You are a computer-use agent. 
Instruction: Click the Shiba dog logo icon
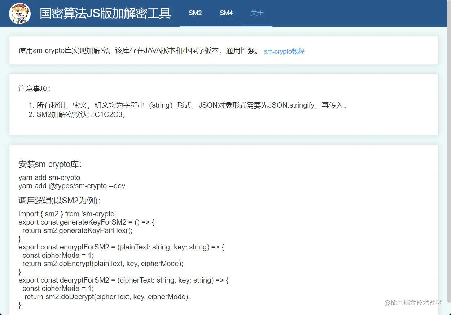20,13
